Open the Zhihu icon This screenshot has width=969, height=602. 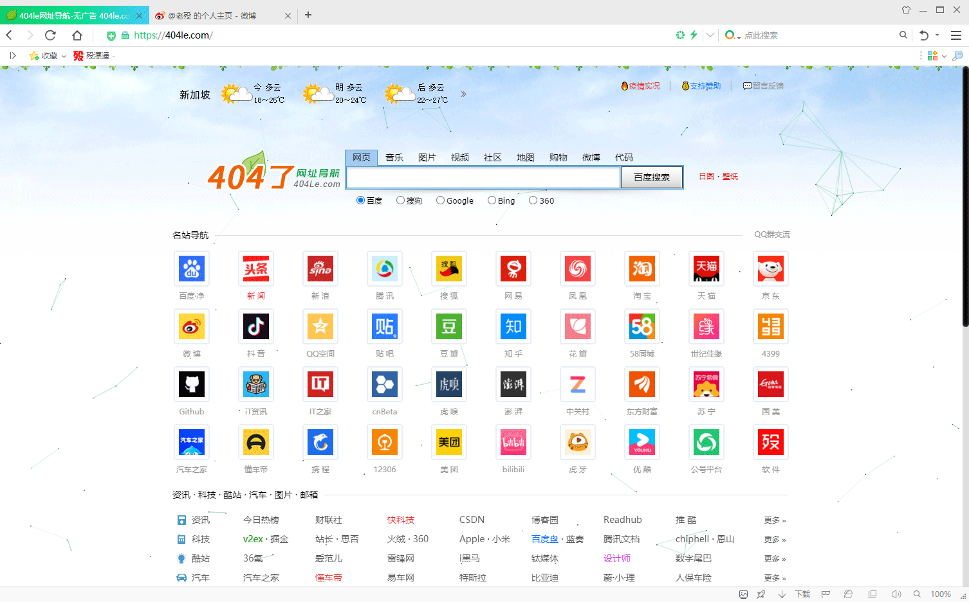(x=513, y=326)
